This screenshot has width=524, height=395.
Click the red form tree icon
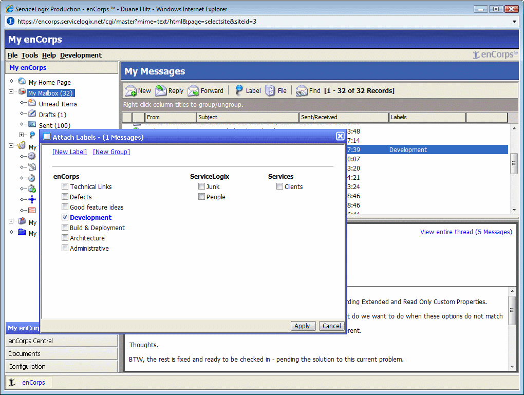[32, 210]
